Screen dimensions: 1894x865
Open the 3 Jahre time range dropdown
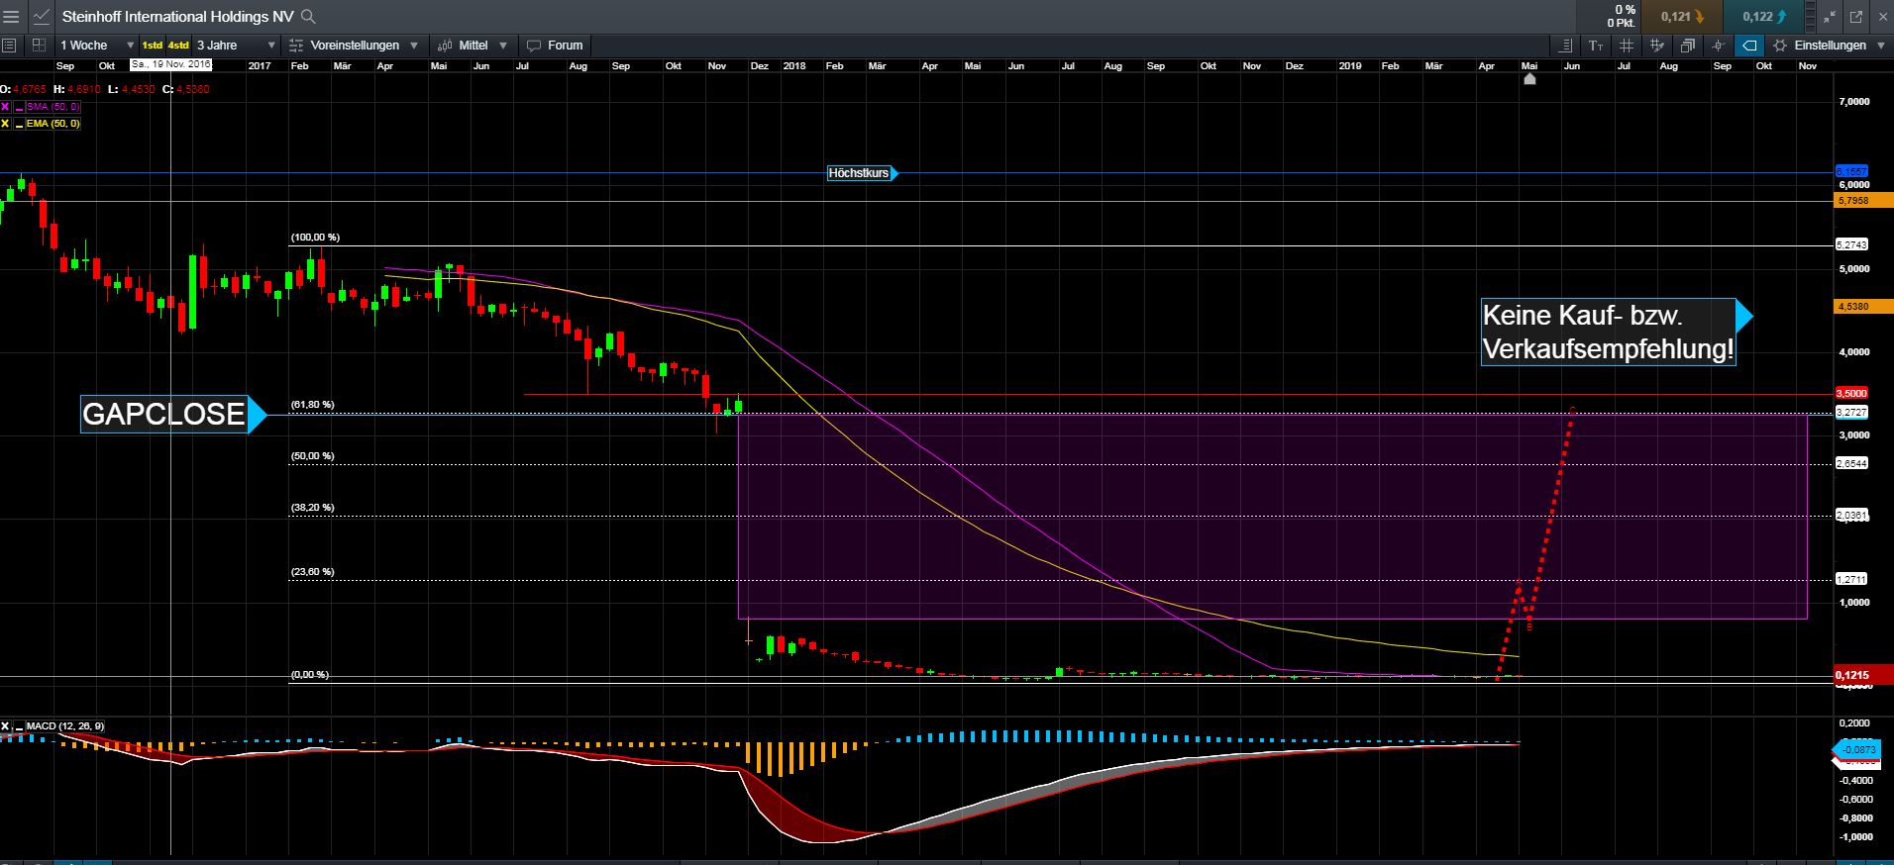pyautogui.click(x=236, y=46)
